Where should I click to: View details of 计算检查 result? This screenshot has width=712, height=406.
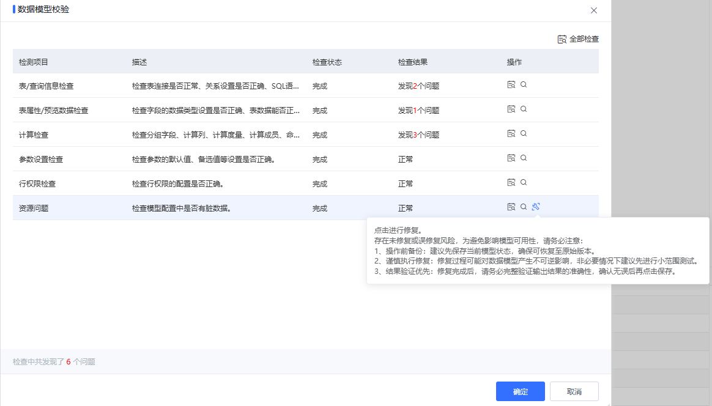click(x=524, y=134)
